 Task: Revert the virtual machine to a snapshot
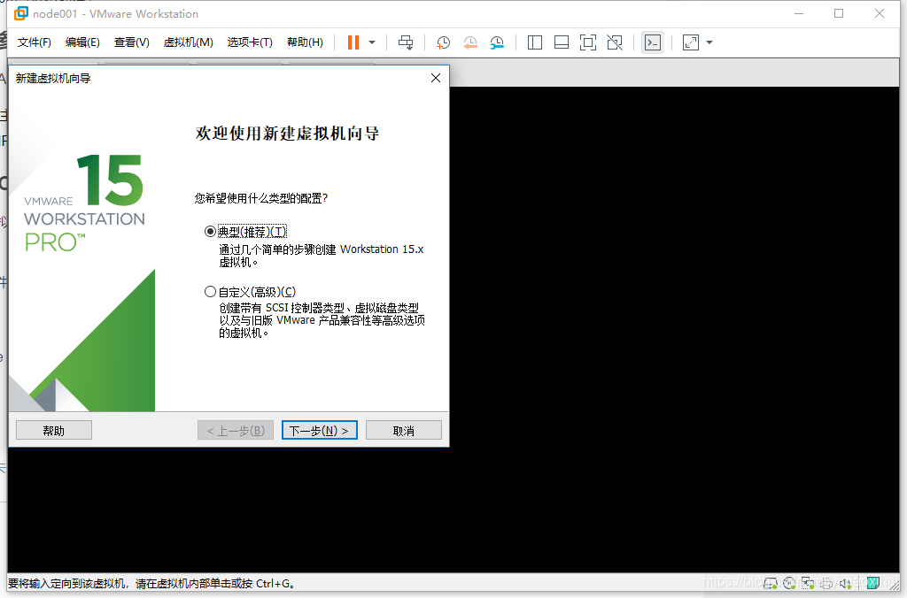[470, 42]
